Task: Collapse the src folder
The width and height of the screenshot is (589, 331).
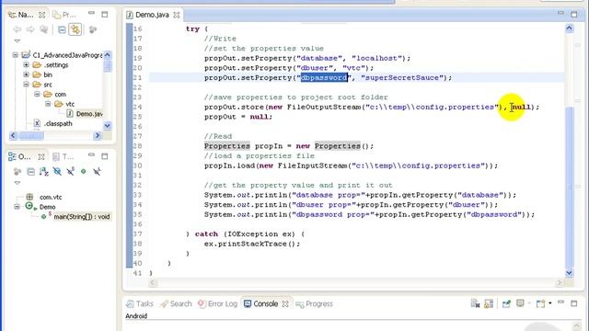Action: tap(26, 84)
